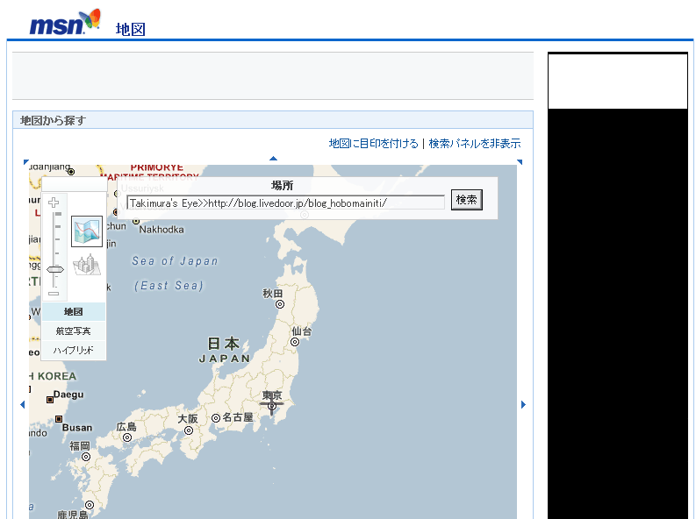Click the 名古屋 city marker
The height and width of the screenshot is (519, 696).
pyautogui.click(x=216, y=418)
